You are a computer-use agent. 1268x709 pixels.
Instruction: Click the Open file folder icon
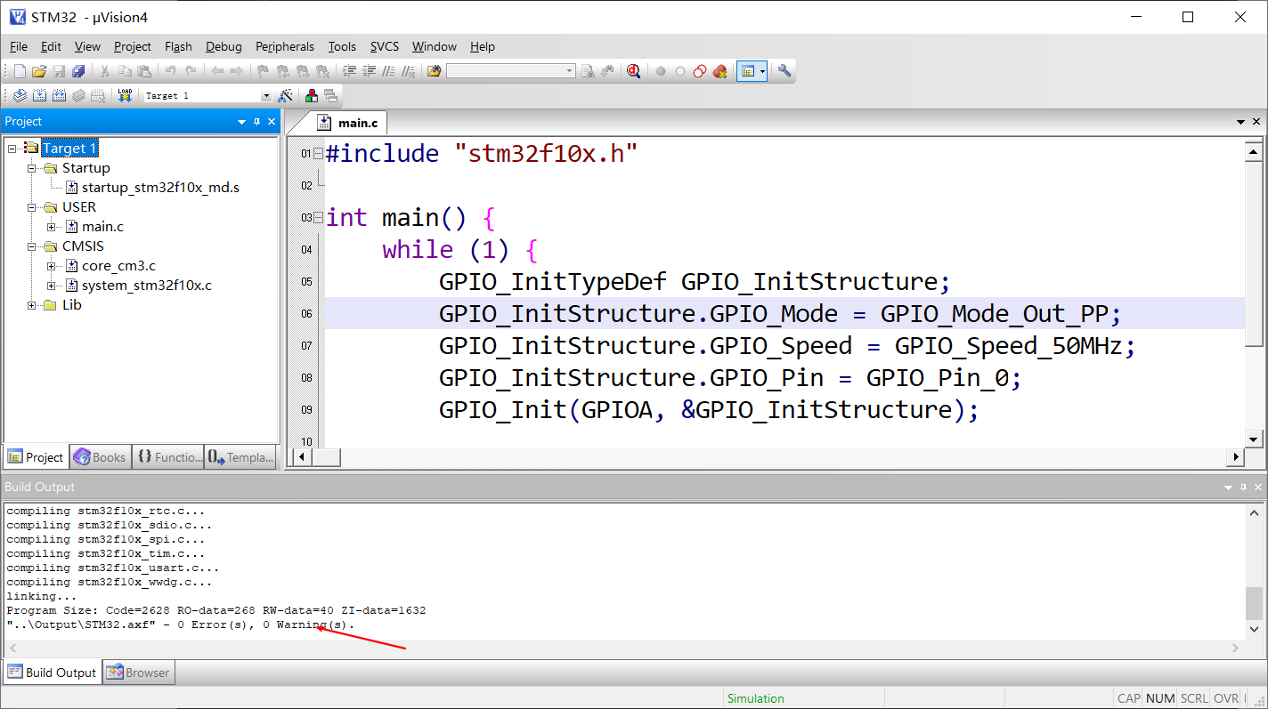pyautogui.click(x=38, y=71)
